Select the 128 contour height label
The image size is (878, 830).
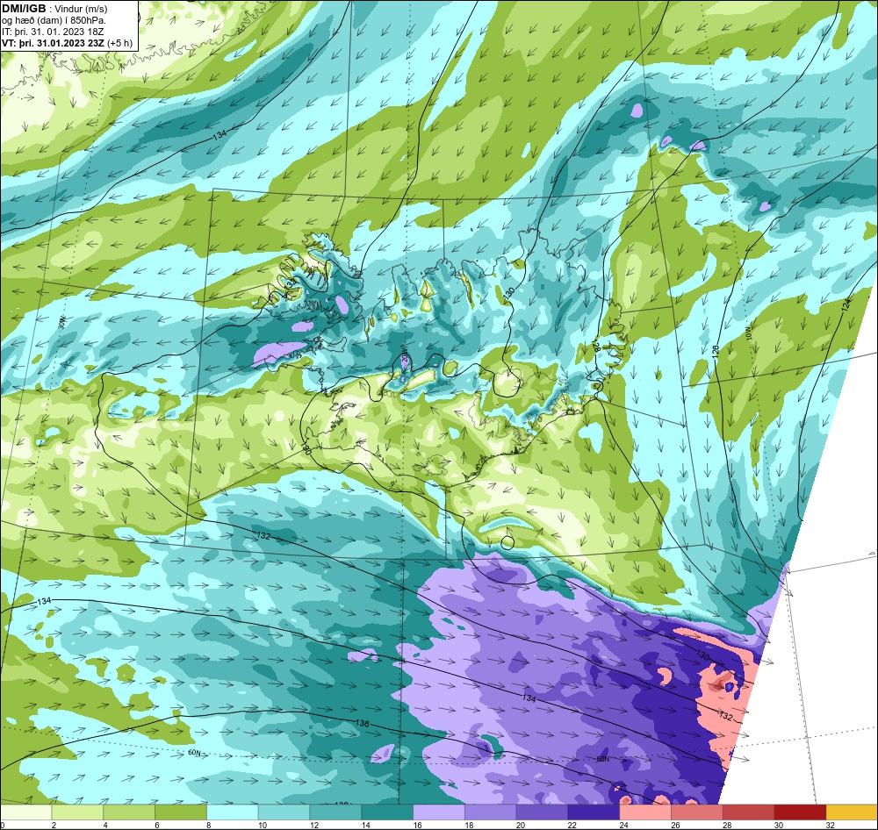tap(596, 347)
